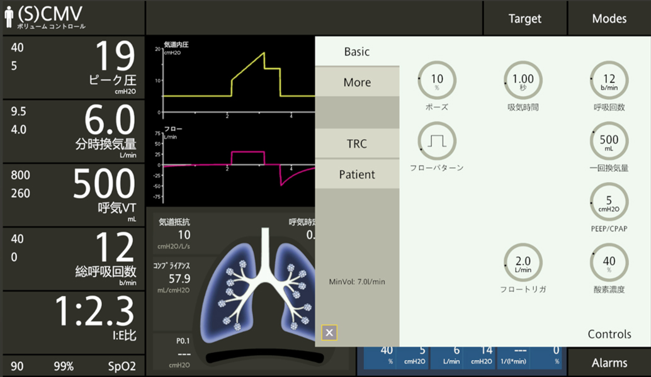Select the 吸気時間 1.00 秒 dial

pos(523,81)
